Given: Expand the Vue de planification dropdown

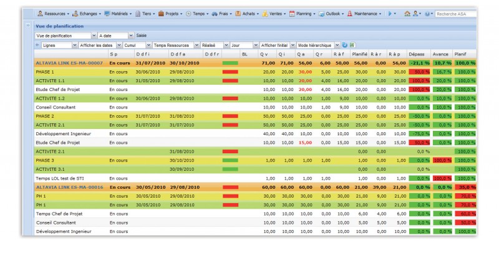Looking at the screenshot, I should [x=94, y=36].
